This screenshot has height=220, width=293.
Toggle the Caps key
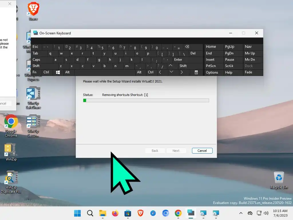click(42, 60)
